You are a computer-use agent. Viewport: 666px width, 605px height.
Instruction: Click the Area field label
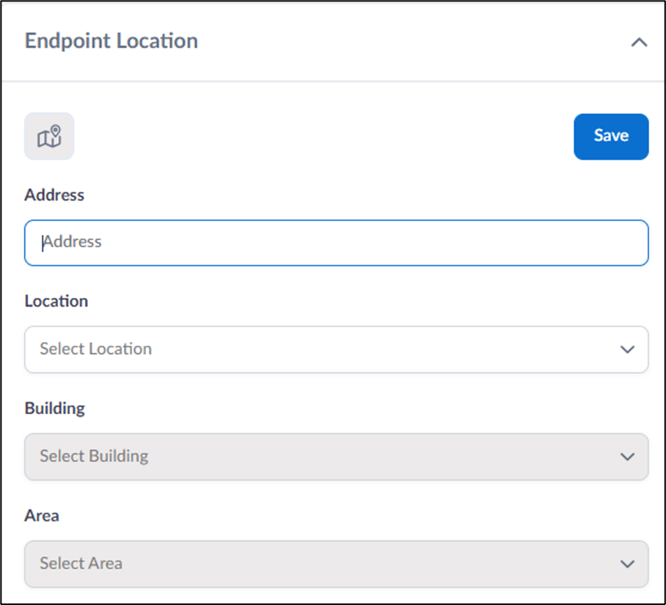point(41,516)
